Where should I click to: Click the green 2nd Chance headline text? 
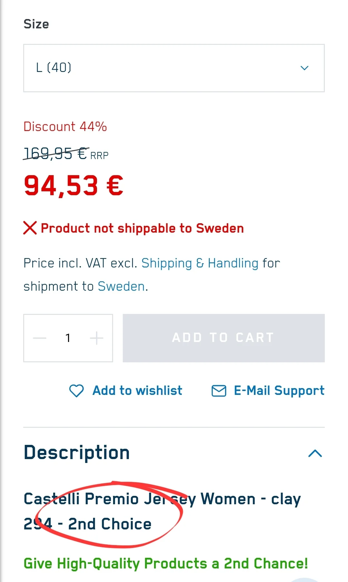coord(166,564)
